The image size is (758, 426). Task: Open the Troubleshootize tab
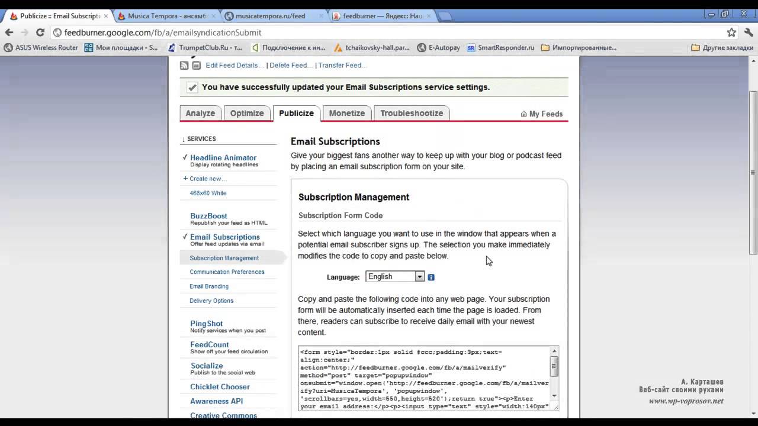pos(412,113)
